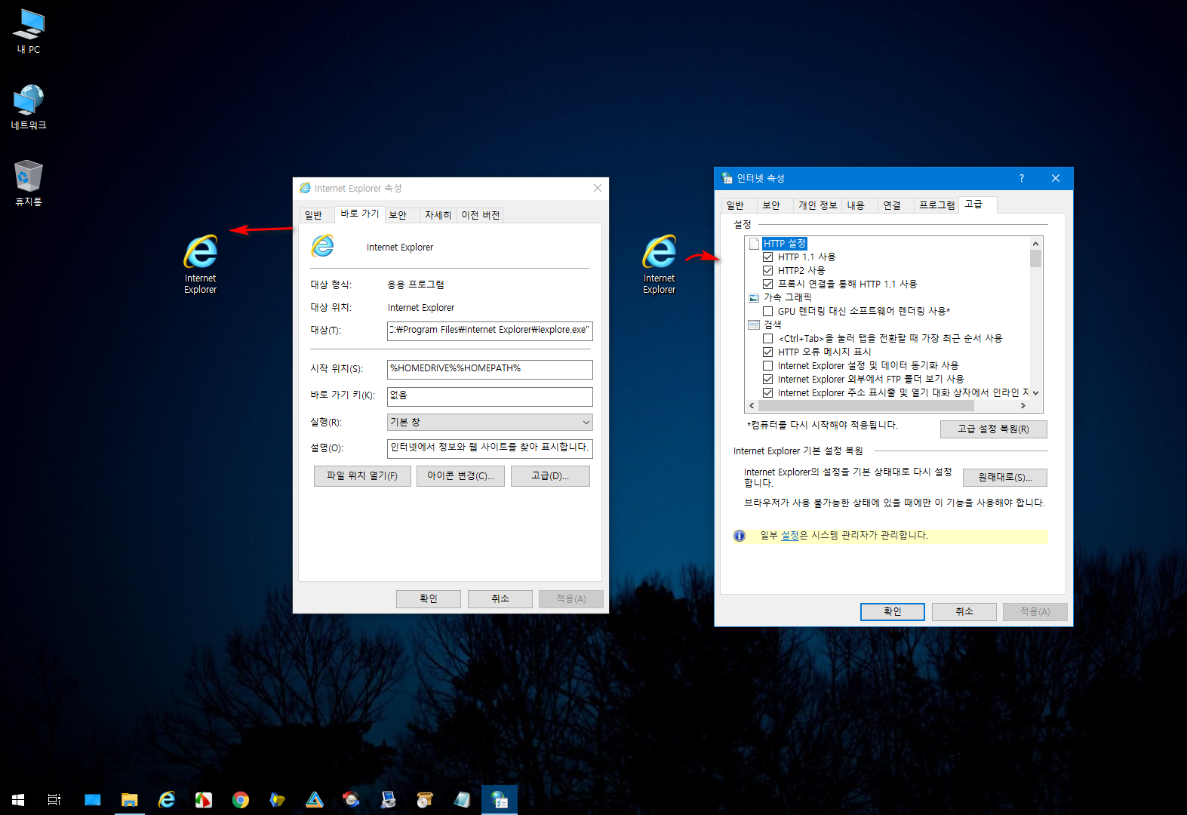Click 아이콘 변경(C)... button
Image resolution: width=1187 pixels, height=815 pixels.
[460, 476]
